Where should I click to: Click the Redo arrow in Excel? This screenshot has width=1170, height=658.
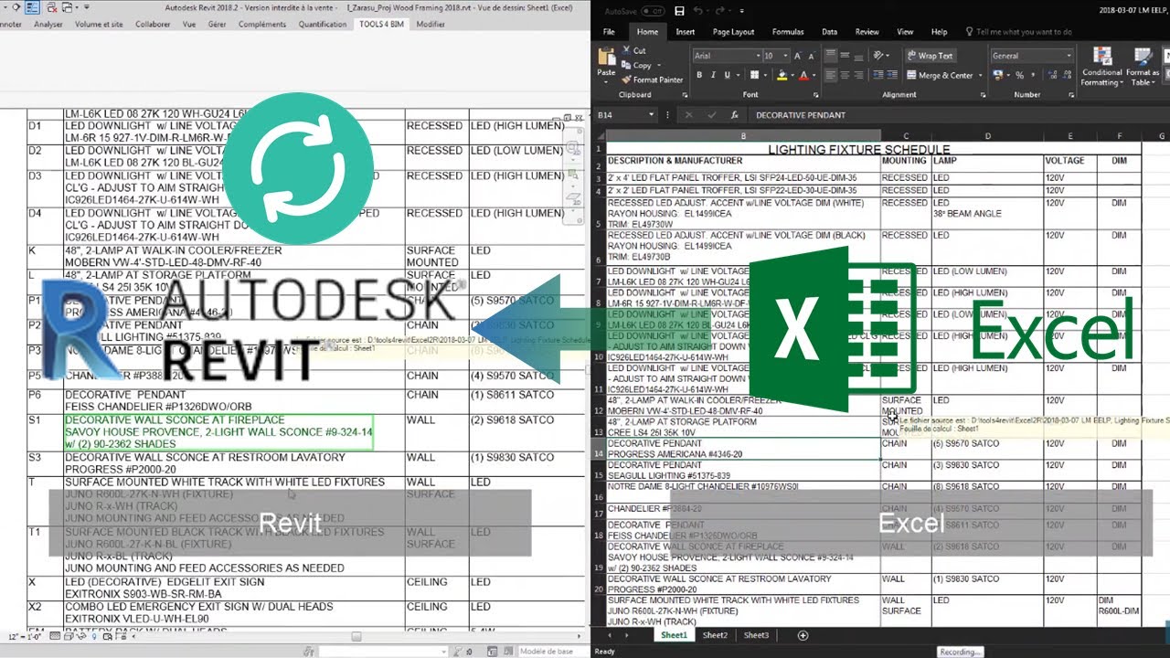coord(720,11)
